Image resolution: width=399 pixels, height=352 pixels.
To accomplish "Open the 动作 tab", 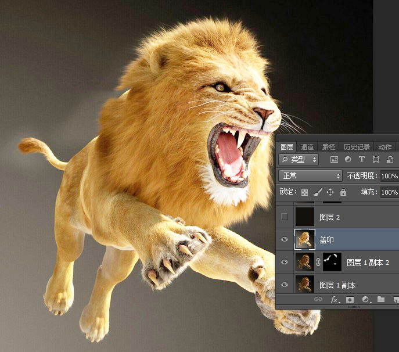I will tap(384, 147).
